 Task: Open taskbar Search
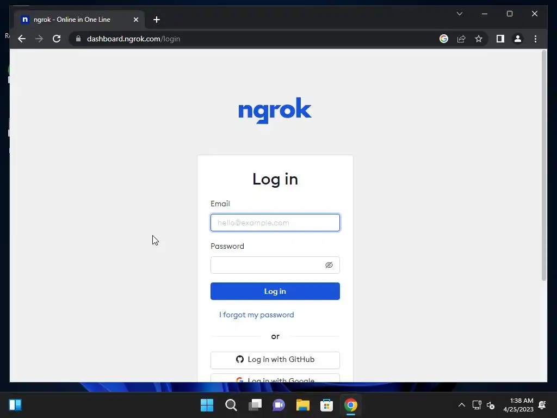231,405
